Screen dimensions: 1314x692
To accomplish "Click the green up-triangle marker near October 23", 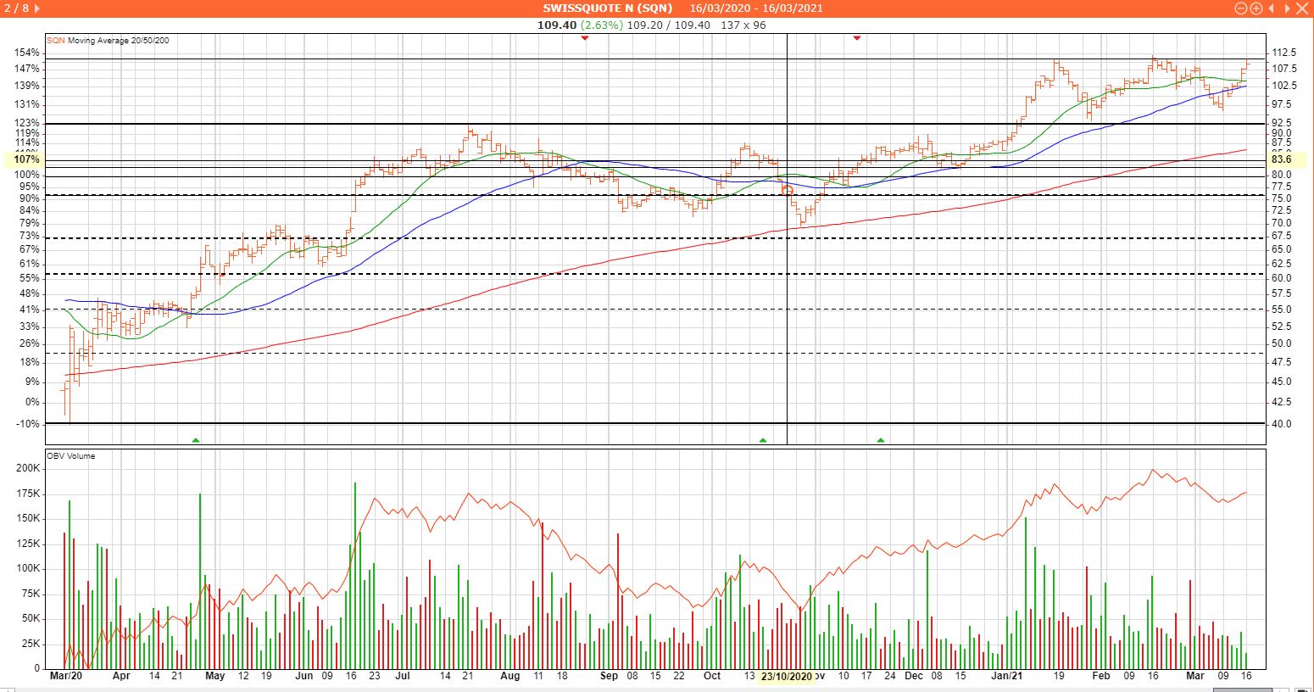I will pos(763,440).
